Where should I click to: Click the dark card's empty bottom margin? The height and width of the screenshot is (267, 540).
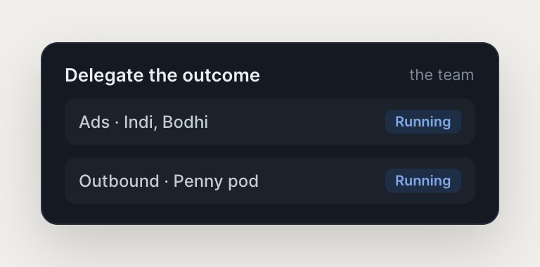tap(270, 214)
